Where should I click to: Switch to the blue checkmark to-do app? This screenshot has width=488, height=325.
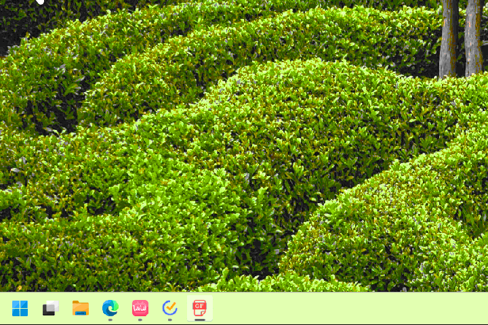[x=169, y=308]
